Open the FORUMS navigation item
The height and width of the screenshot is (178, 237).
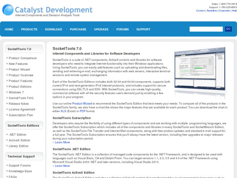click(x=123, y=29)
